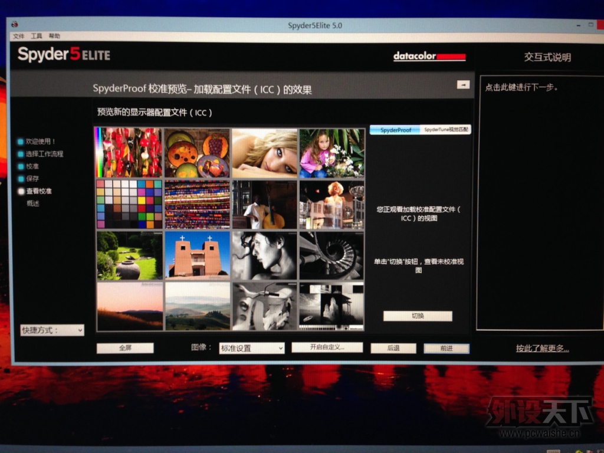Select the 欢迎使用！ workflow step
604x453 pixels.
tap(41, 142)
